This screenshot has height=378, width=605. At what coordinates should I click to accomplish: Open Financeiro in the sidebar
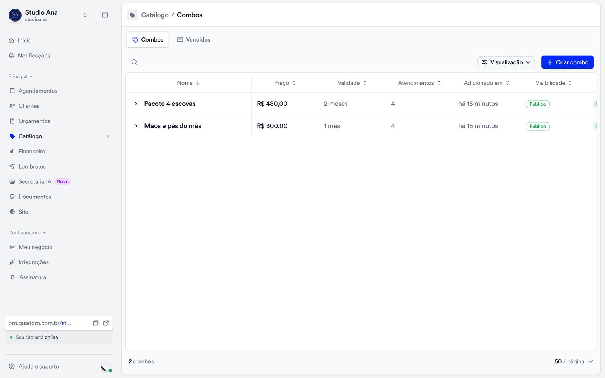[32, 151]
